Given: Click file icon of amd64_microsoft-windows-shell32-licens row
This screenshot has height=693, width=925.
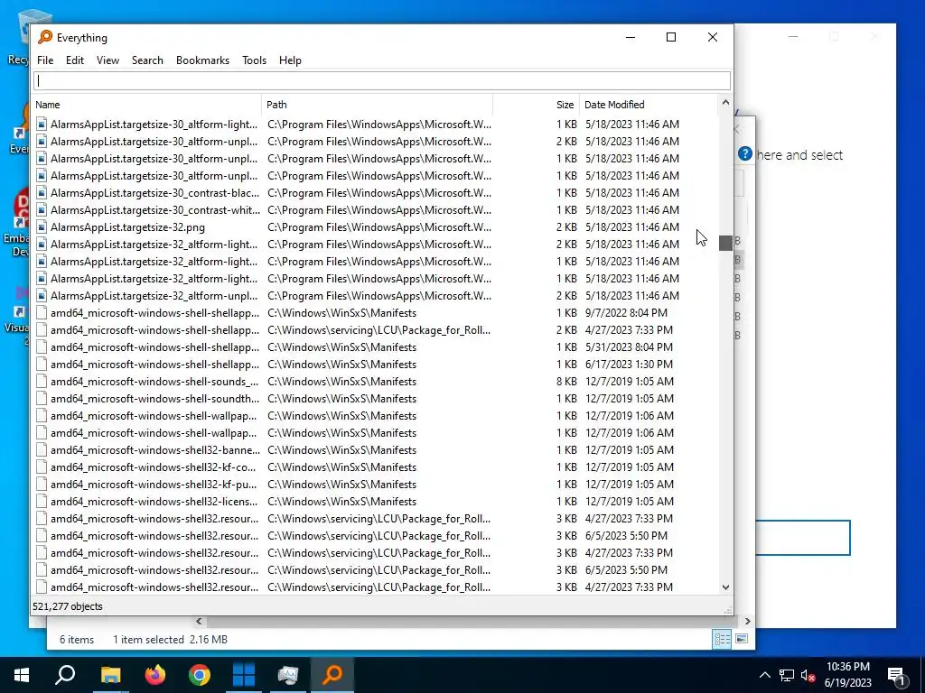Looking at the screenshot, I should click(42, 502).
